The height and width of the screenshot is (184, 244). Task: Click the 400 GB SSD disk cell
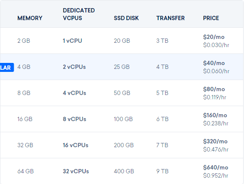coord(124,171)
